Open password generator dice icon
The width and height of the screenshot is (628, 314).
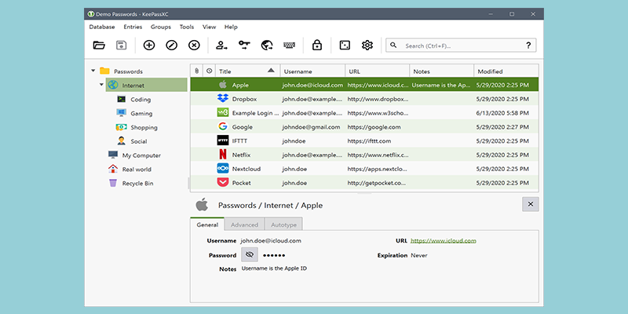(x=345, y=46)
